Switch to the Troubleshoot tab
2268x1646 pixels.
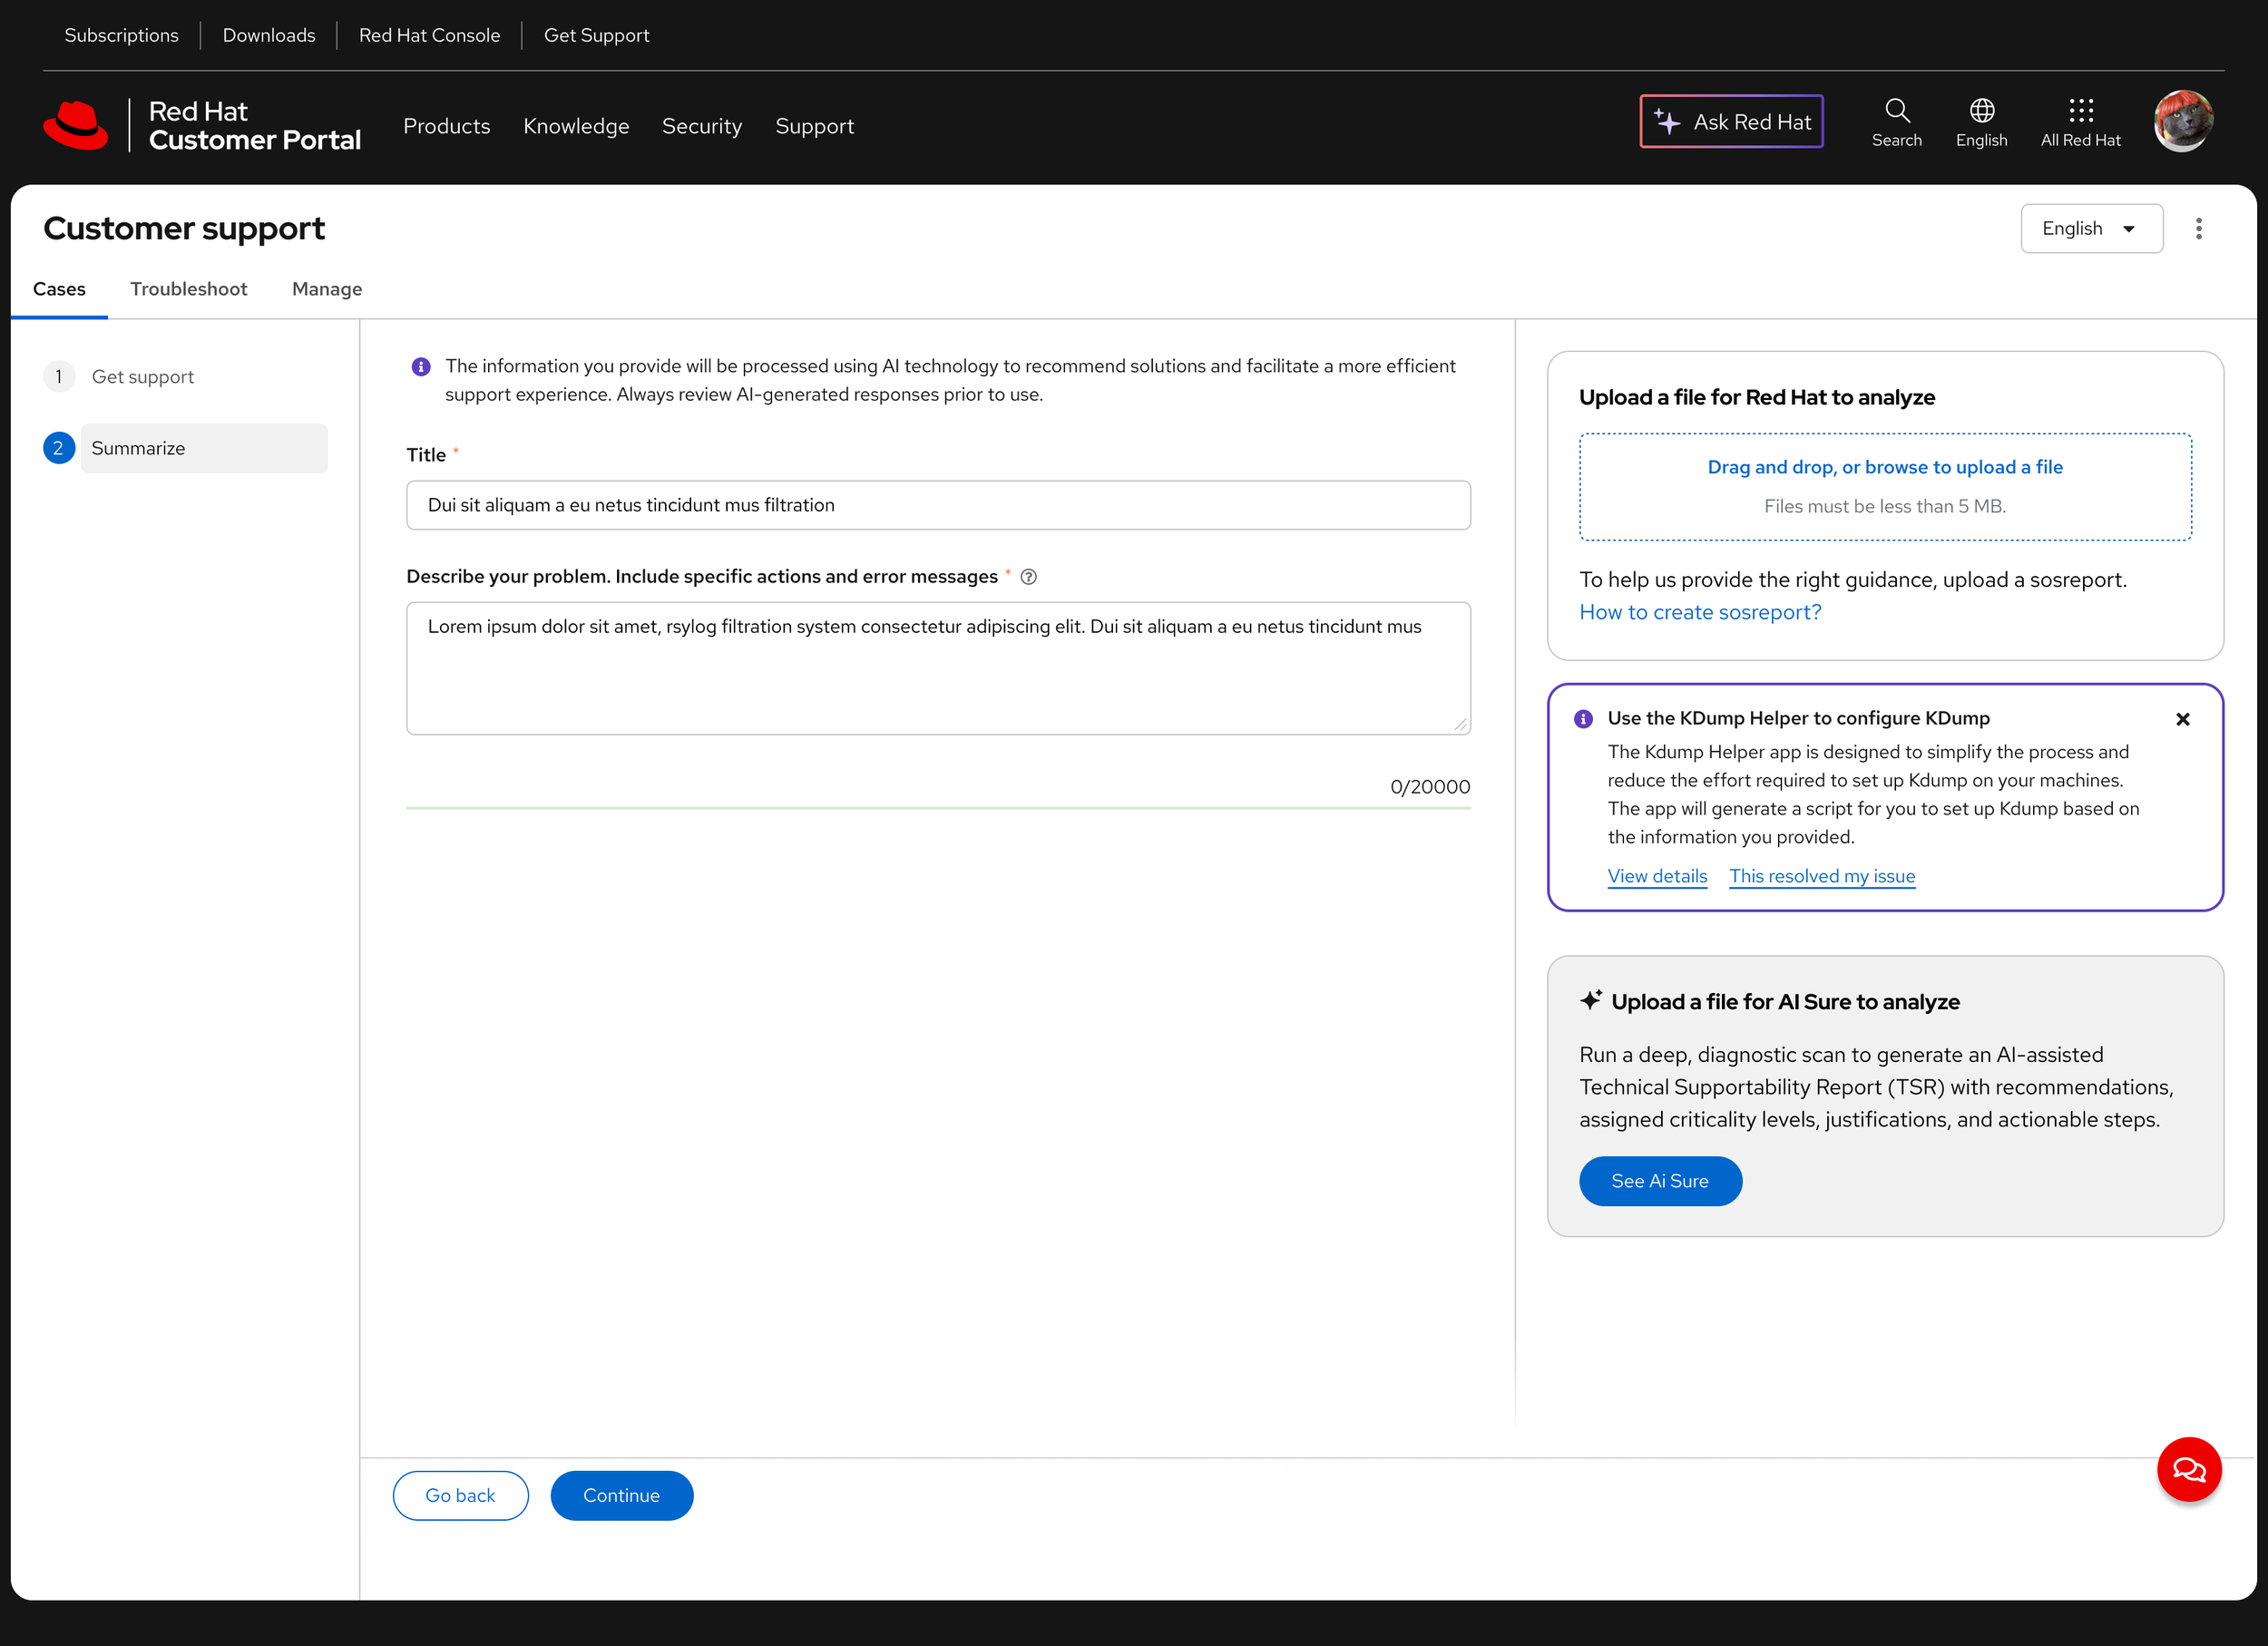click(188, 288)
